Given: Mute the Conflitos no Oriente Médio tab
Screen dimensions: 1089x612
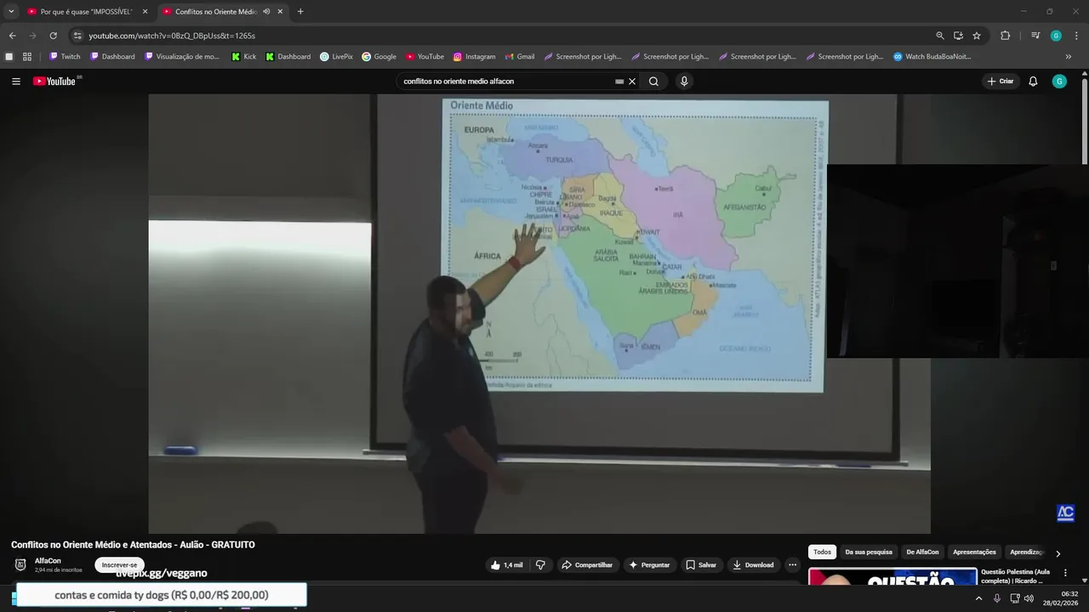Looking at the screenshot, I should (266, 12).
